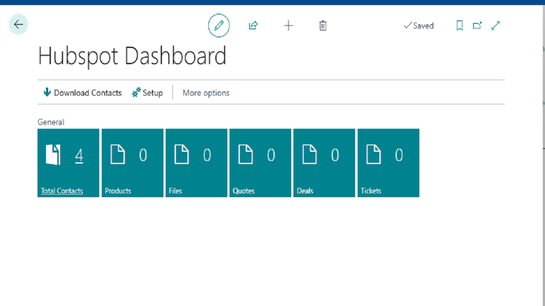Viewport: 545px width, 306px height.
Task: Show More options menu
Action: click(206, 93)
